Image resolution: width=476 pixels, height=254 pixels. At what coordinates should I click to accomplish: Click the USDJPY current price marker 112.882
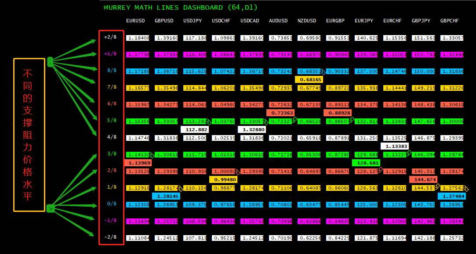(194, 129)
